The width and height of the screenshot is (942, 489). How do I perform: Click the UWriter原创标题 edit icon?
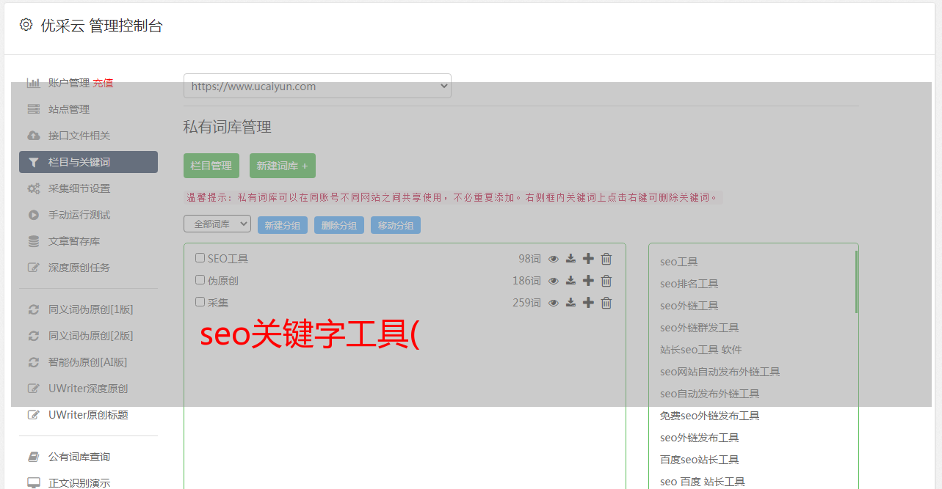pos(33,415)
